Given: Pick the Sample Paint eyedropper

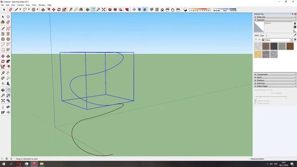Looking at the screenshot, I should click(x=295, y=35).
